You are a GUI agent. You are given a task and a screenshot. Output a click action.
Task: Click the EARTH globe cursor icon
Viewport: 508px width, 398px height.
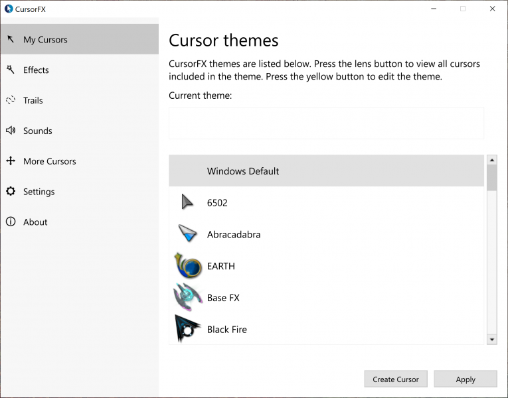pyautogui.click(x=187, y=265)
